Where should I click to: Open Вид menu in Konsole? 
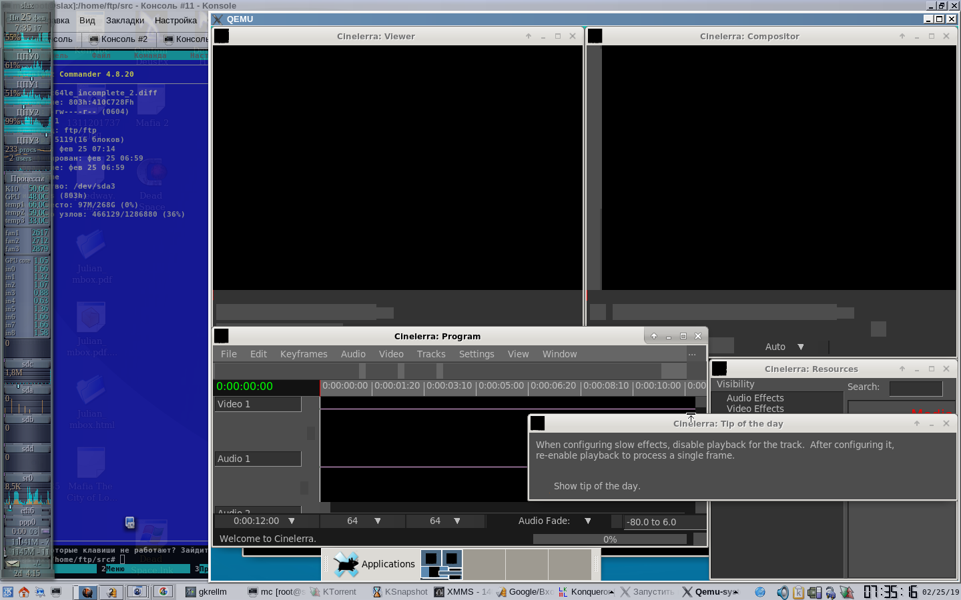tap(87, 21)
